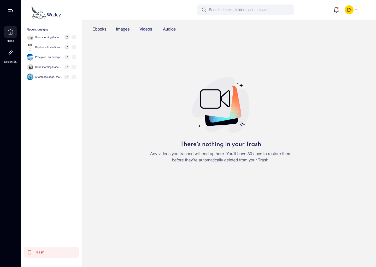Focus the search ebooks input field
Viewport: 376px width, 267px height.
coord(245,10)
